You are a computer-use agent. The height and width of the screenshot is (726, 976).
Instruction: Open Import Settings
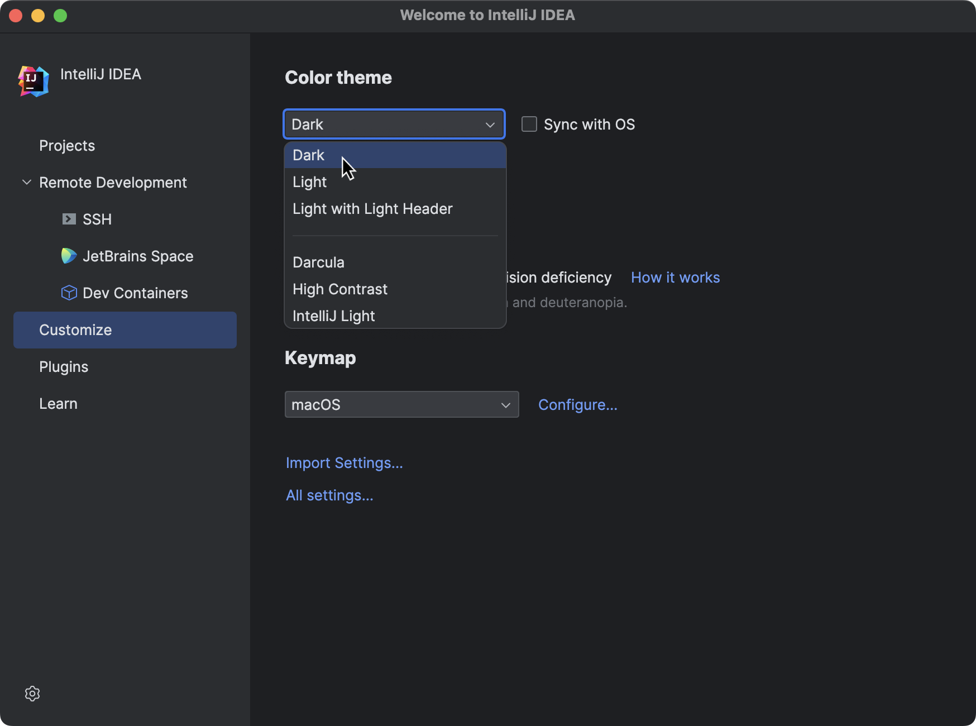(x=344, y=462)
